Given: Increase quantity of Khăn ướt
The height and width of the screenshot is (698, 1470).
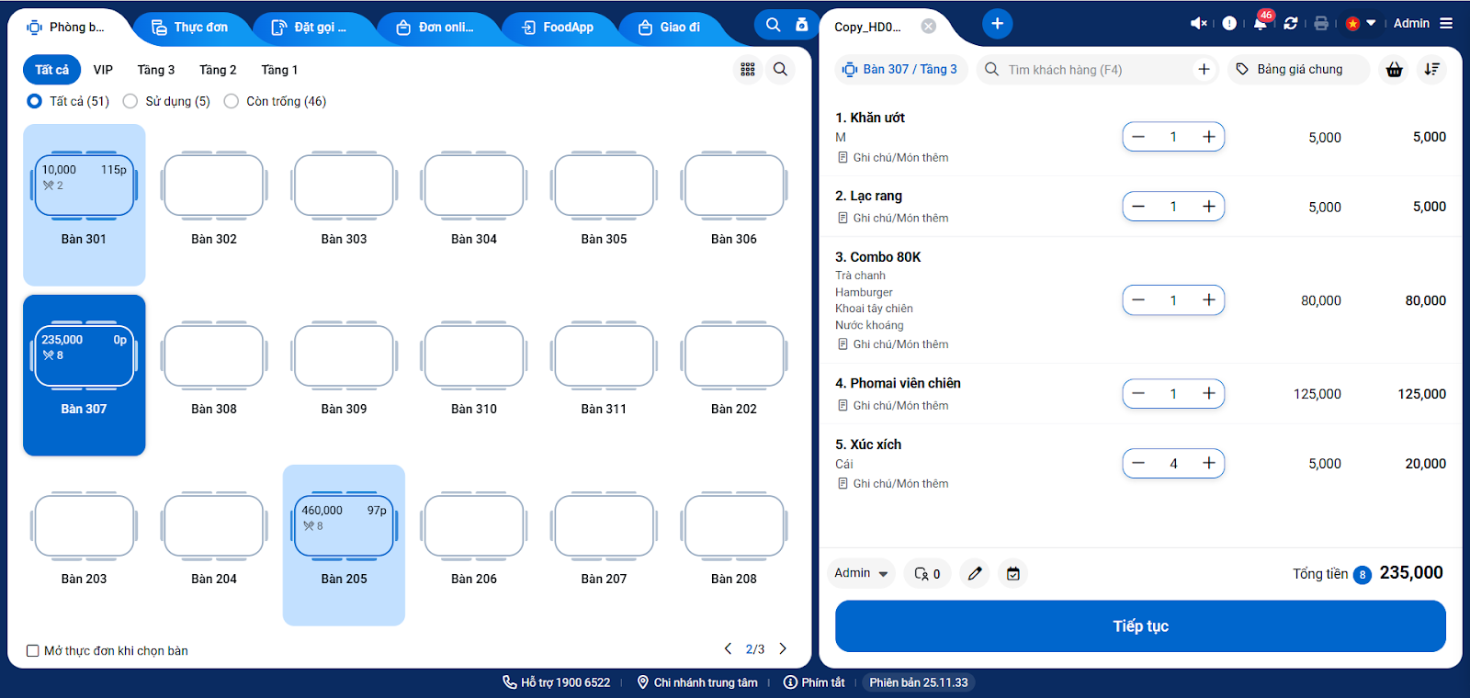Looking at the screenshot, I should [1209, 137].
